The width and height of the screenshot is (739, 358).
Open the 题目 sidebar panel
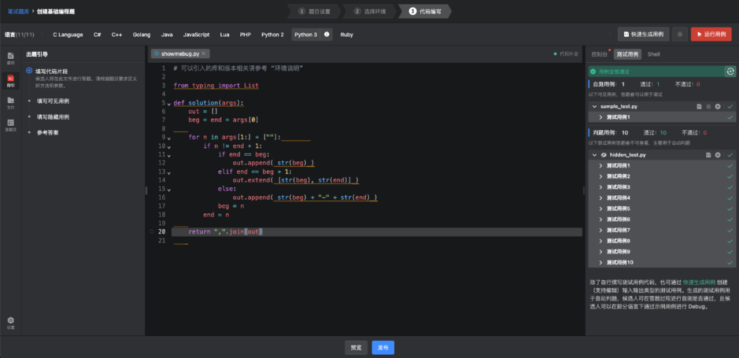click(10, 58)
